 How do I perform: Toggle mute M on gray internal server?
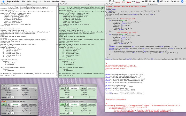click(x=9, y=113)
